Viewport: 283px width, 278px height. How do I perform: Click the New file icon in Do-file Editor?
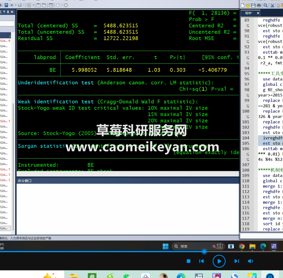pos(243,5)
